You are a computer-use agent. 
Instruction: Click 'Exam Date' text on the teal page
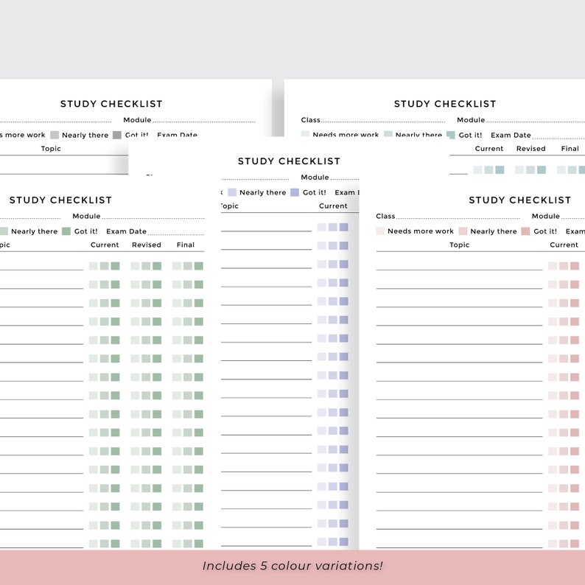click(x=511, y=135)
